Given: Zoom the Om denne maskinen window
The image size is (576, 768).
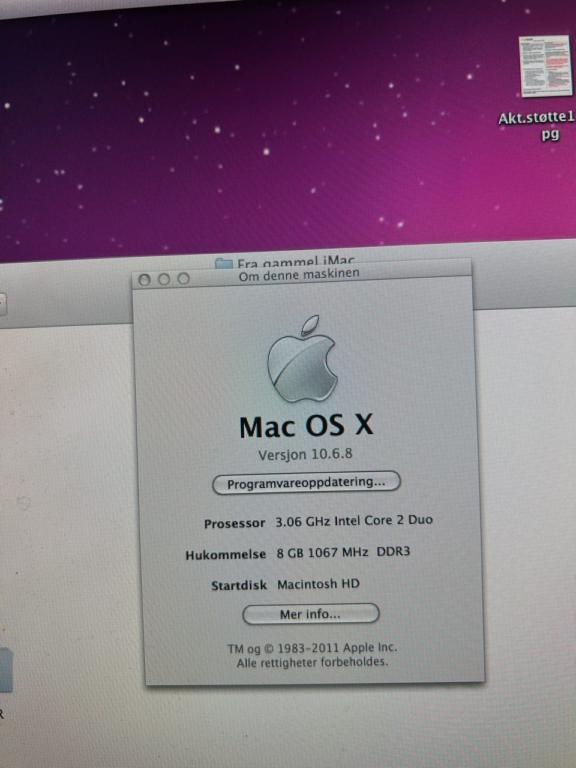Looking at the screenshot, I should click(x=184, y=278).
